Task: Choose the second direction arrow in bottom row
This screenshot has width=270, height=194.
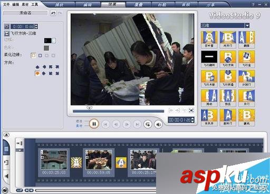Action: 44,73
